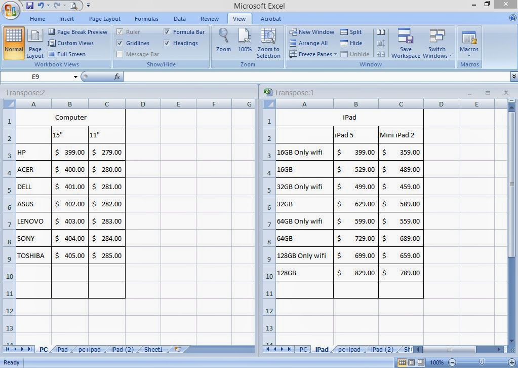The image size is (518, 368).
Task: Zoom in with plus button
Action: [511, 362]
